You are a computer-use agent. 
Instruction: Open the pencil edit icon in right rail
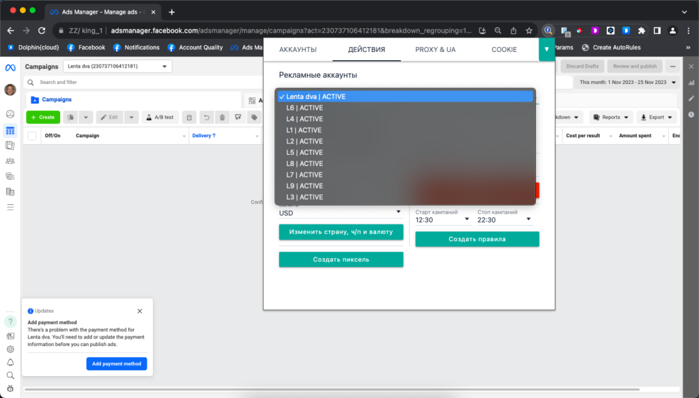pyautogui.click(x=691, y=98)
